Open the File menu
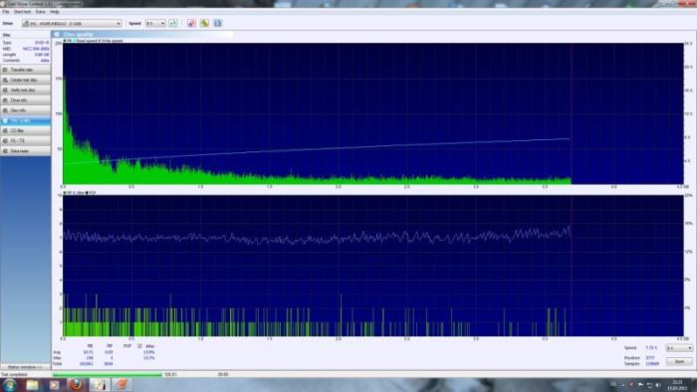697x392 pixels. coord(6,12)
